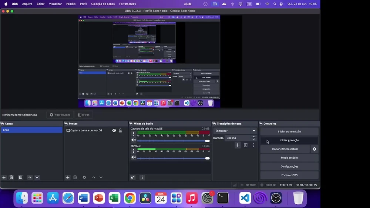This screenshot has width=370, height=208.
Task: Toggle lock on Captura de tela source
Action: point(120,130)
